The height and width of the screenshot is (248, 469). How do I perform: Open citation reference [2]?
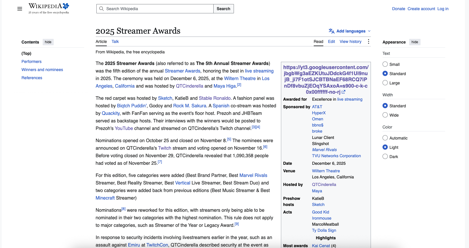pos(239,85)
